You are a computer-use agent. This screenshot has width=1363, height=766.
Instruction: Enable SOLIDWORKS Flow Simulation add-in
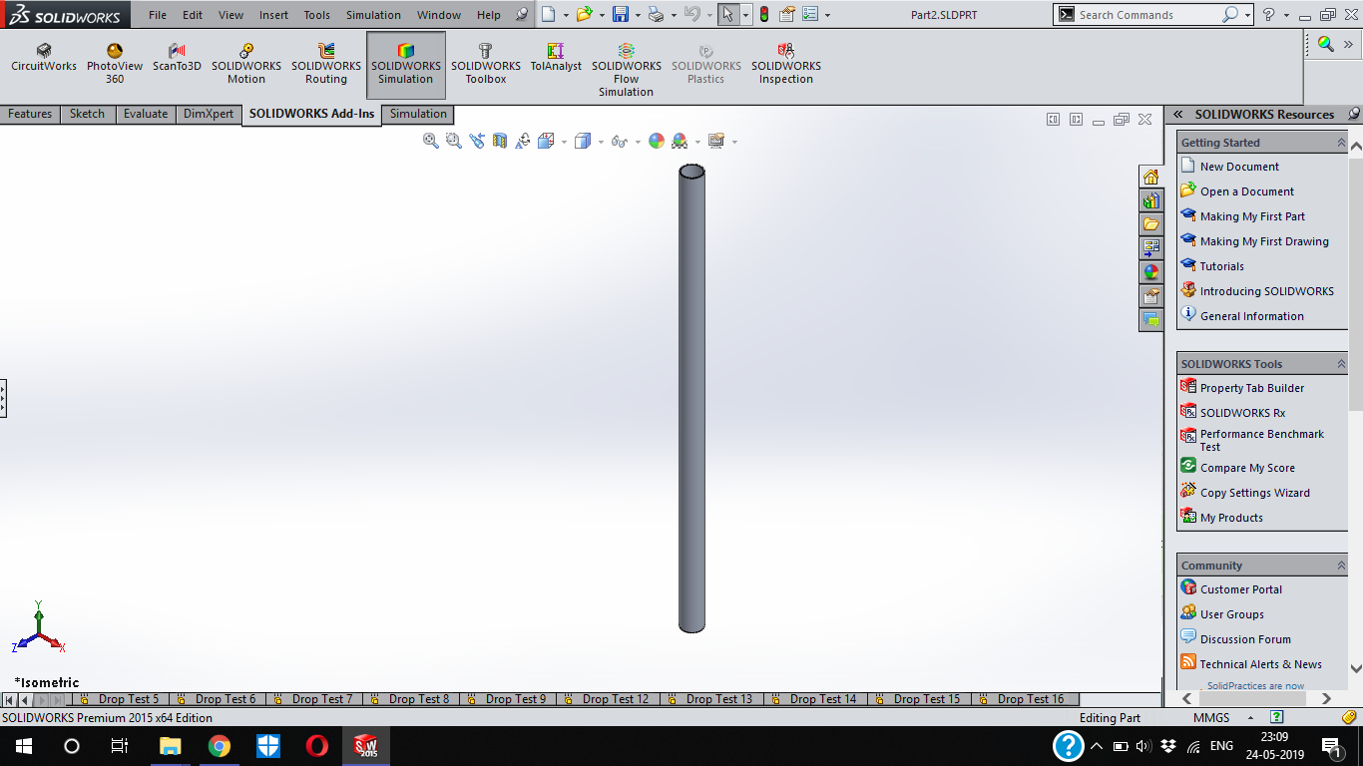626,70
